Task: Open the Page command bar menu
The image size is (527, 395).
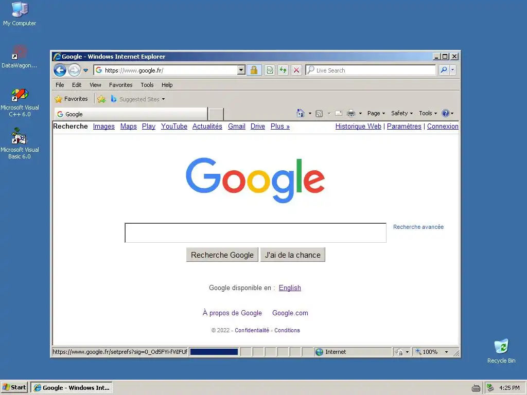Action: click(x=376, y=113)
